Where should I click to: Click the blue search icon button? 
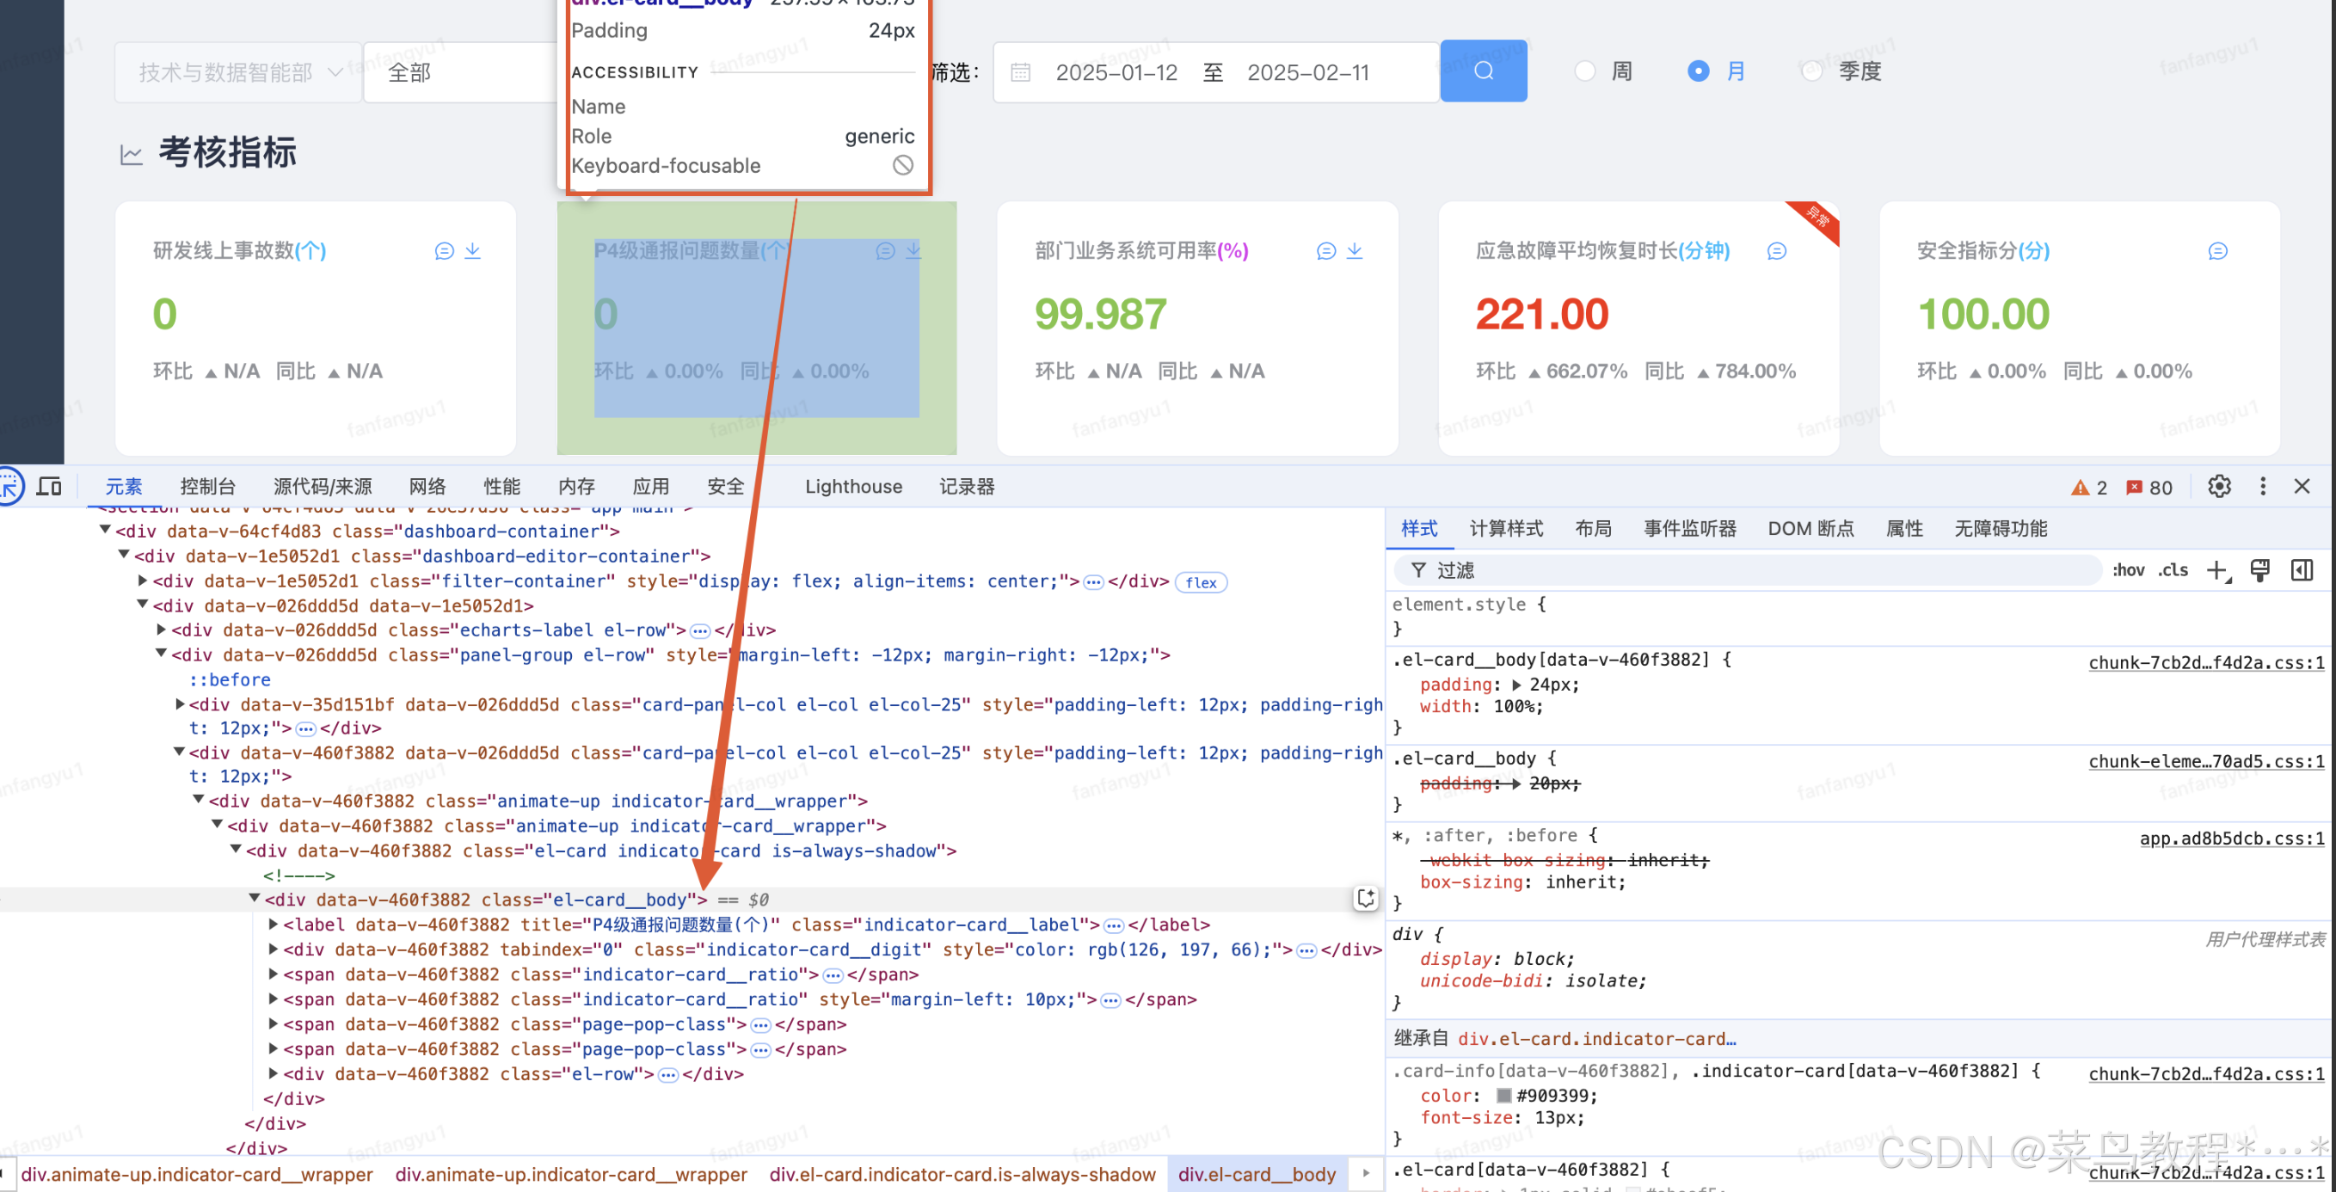(1483, 71)
